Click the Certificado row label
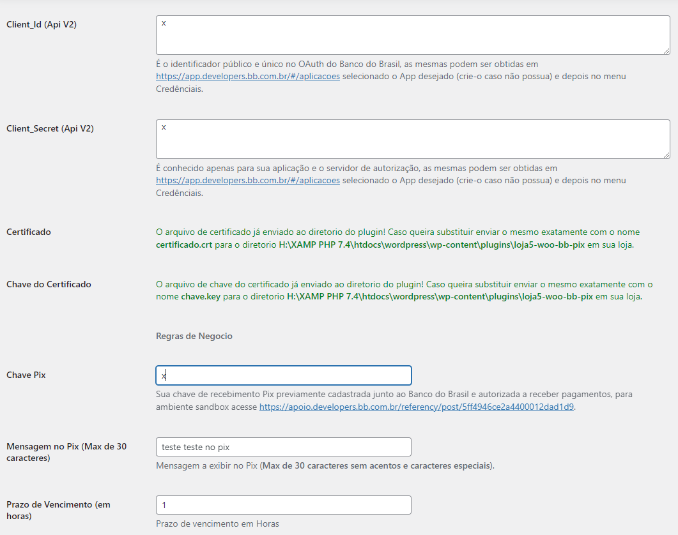Image resolution: width=678 pixels, height=535 pixels. (29, 232)
